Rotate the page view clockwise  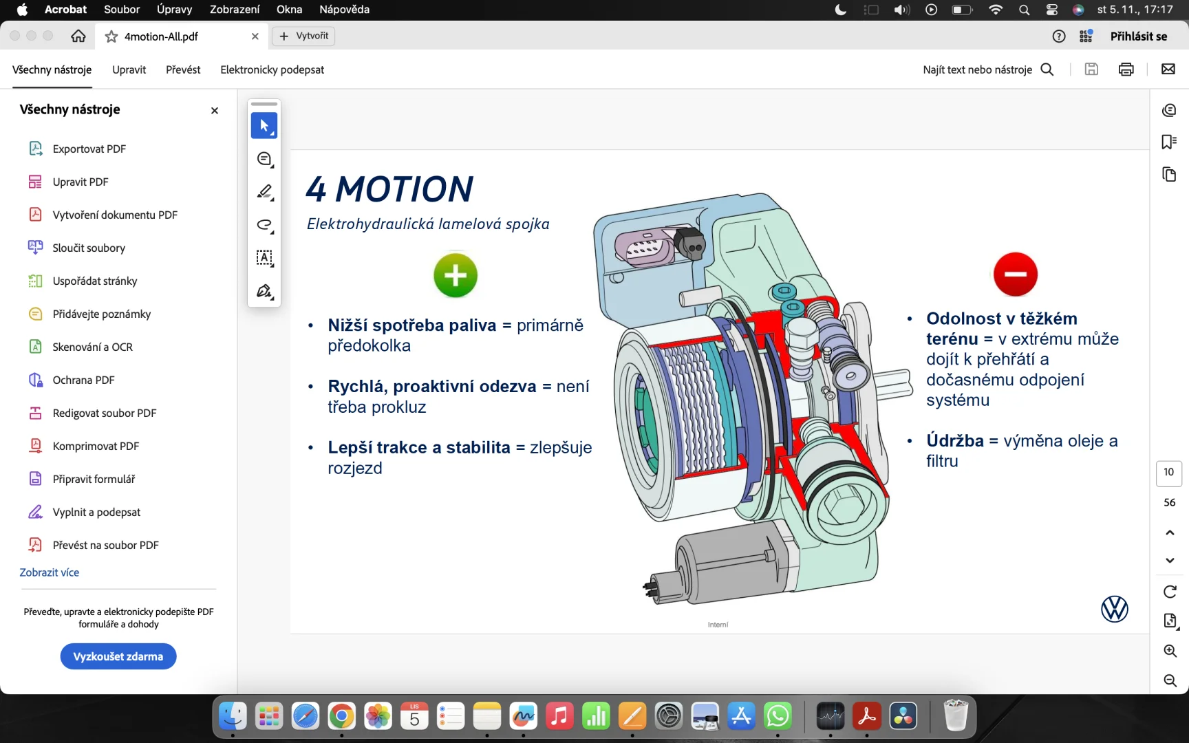point(1170,592)
